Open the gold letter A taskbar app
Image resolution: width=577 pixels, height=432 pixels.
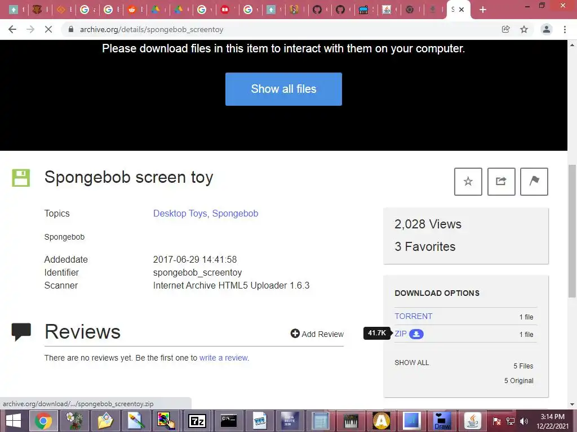coord(381,421)
